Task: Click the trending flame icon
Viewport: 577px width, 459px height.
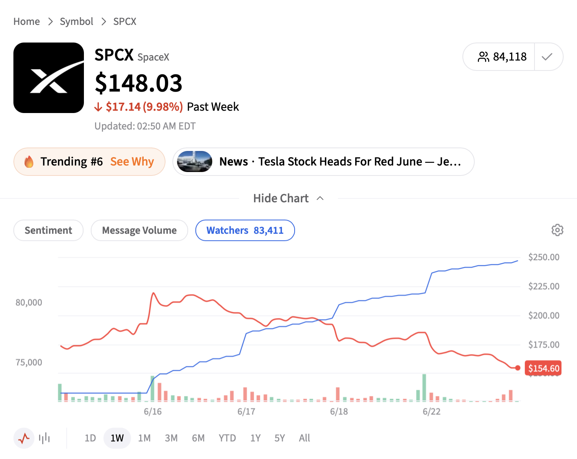Action: (x=29, y=162)
